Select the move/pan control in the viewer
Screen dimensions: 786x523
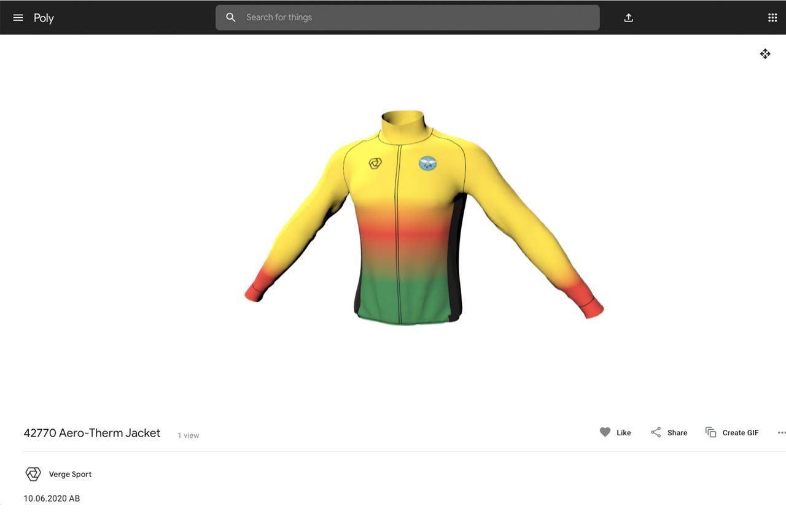(765, 54)
